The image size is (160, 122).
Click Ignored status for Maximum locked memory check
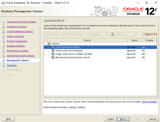tap(131, 58)
